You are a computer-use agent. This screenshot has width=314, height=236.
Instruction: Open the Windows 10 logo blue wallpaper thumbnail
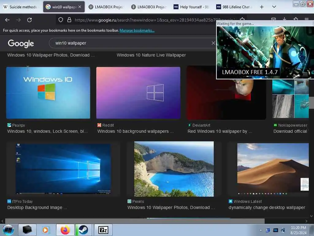point(48,93)
